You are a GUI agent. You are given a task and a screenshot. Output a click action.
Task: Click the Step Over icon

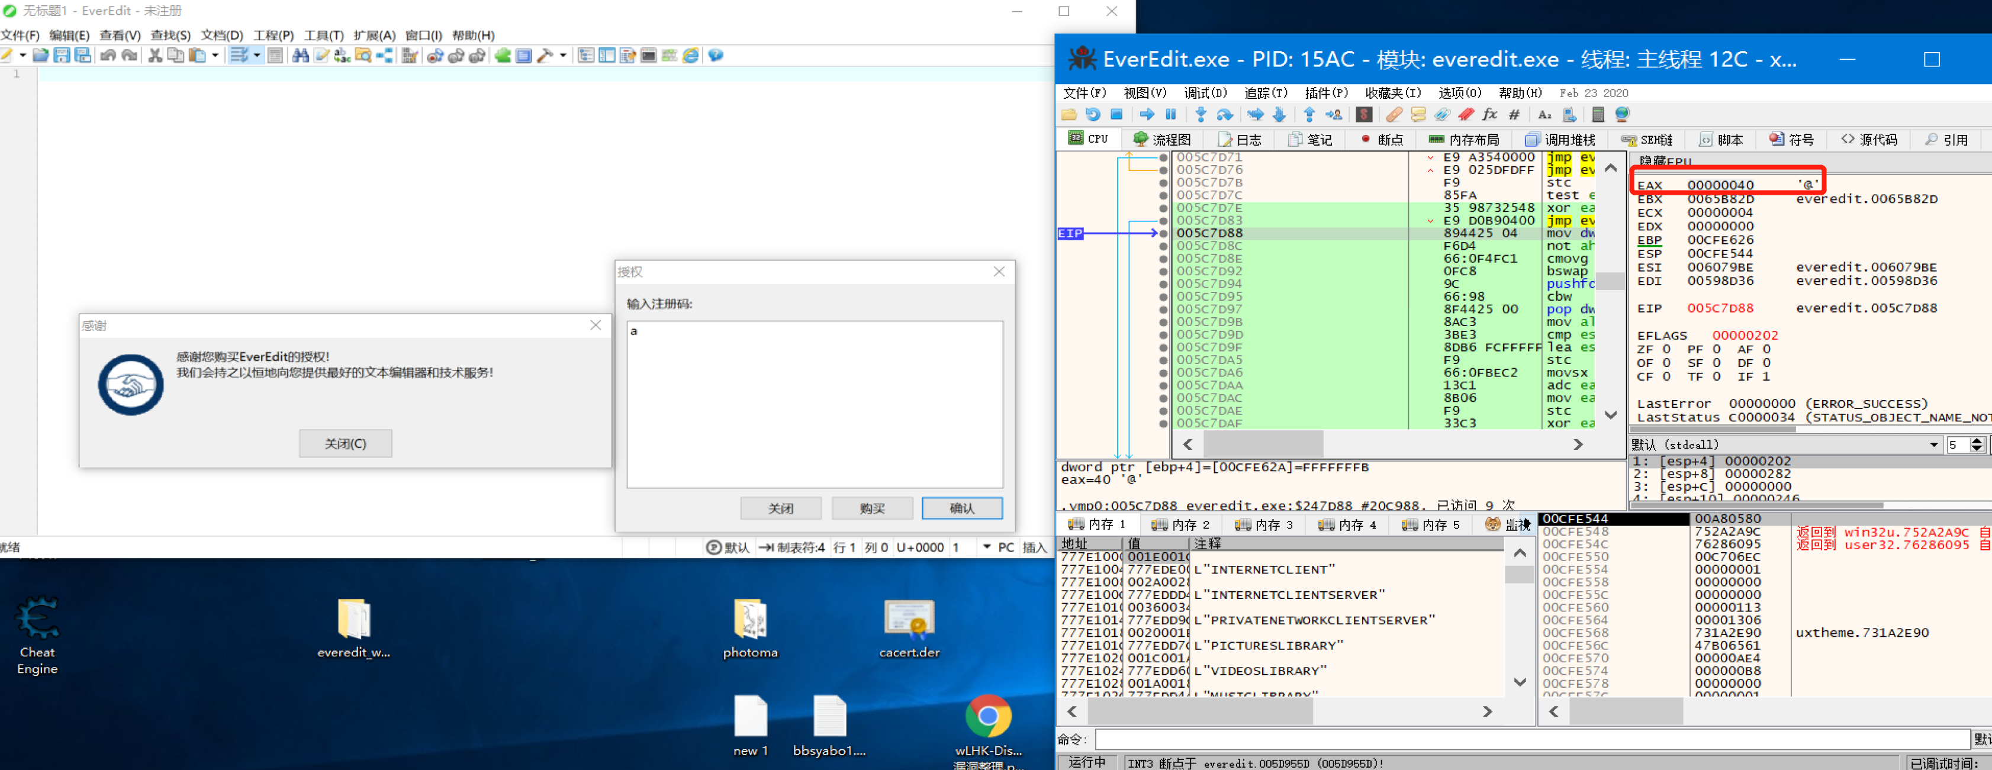click(x=1225, y=114)
